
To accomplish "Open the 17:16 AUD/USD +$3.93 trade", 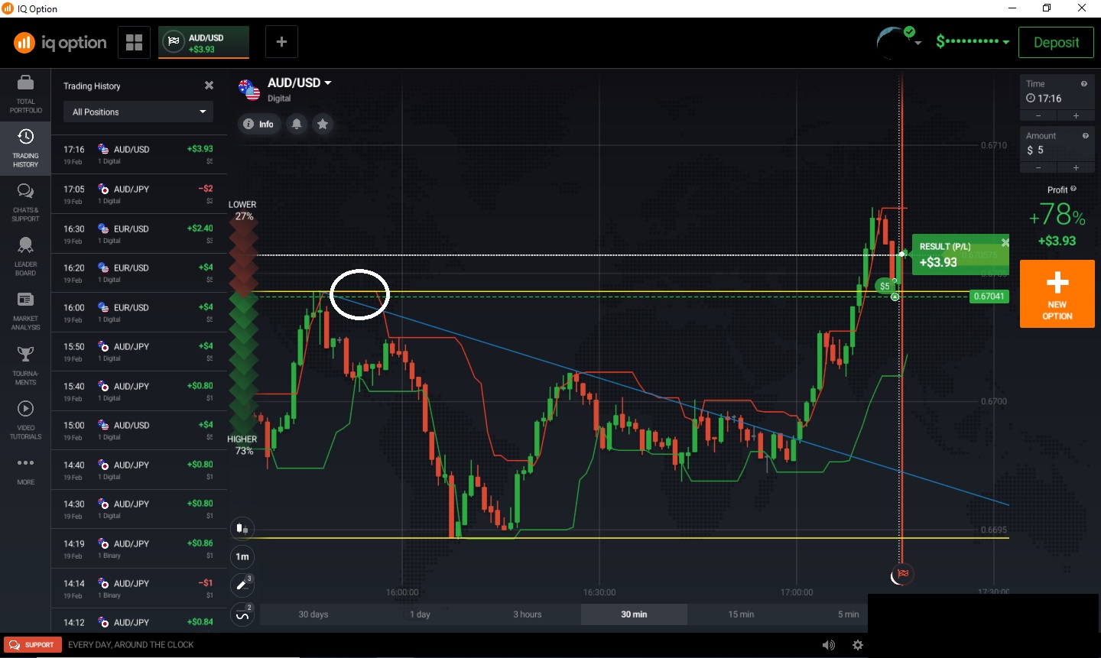I will pyautogui.click(x=139, y=155).
